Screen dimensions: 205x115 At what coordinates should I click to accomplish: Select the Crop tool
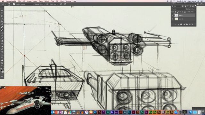point(2,21)
